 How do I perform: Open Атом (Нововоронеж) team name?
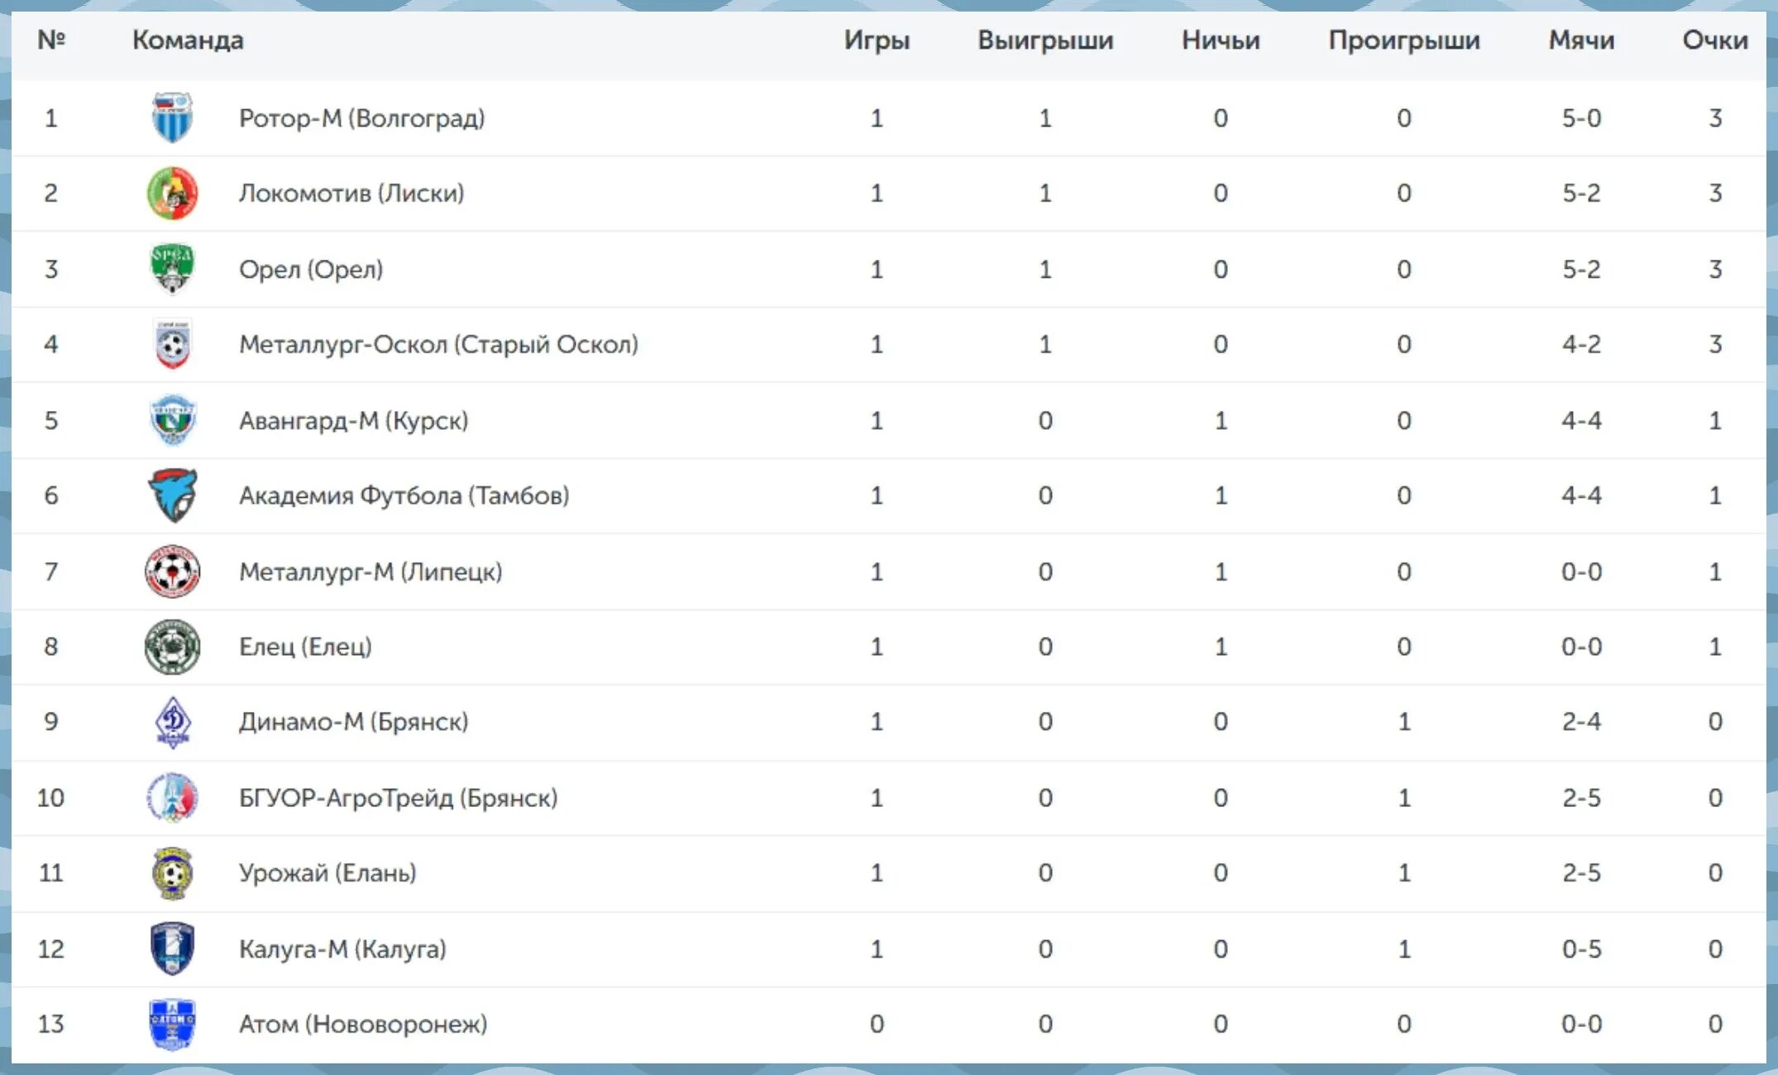pyautogui.click(x=363, y=1025)
